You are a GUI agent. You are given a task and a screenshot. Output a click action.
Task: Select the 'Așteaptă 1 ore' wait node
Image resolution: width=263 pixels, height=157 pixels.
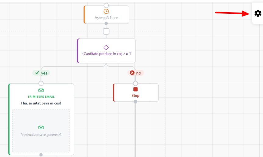[106, 15]
